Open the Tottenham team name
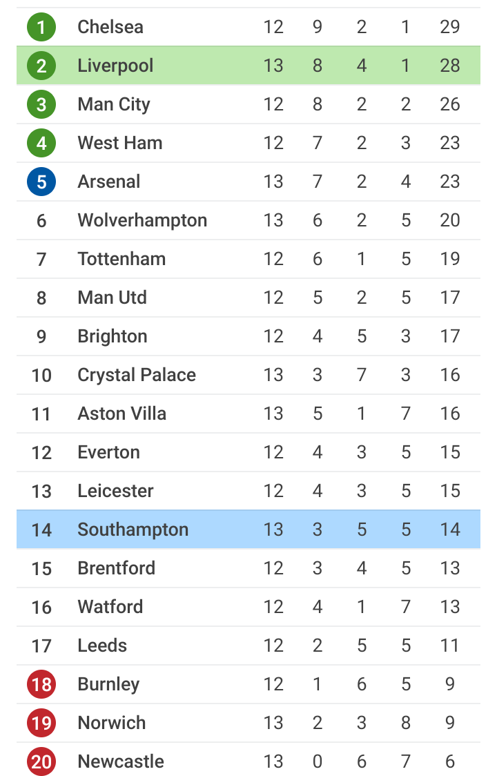Screen dimensions: 497x776 coord(121,259)
